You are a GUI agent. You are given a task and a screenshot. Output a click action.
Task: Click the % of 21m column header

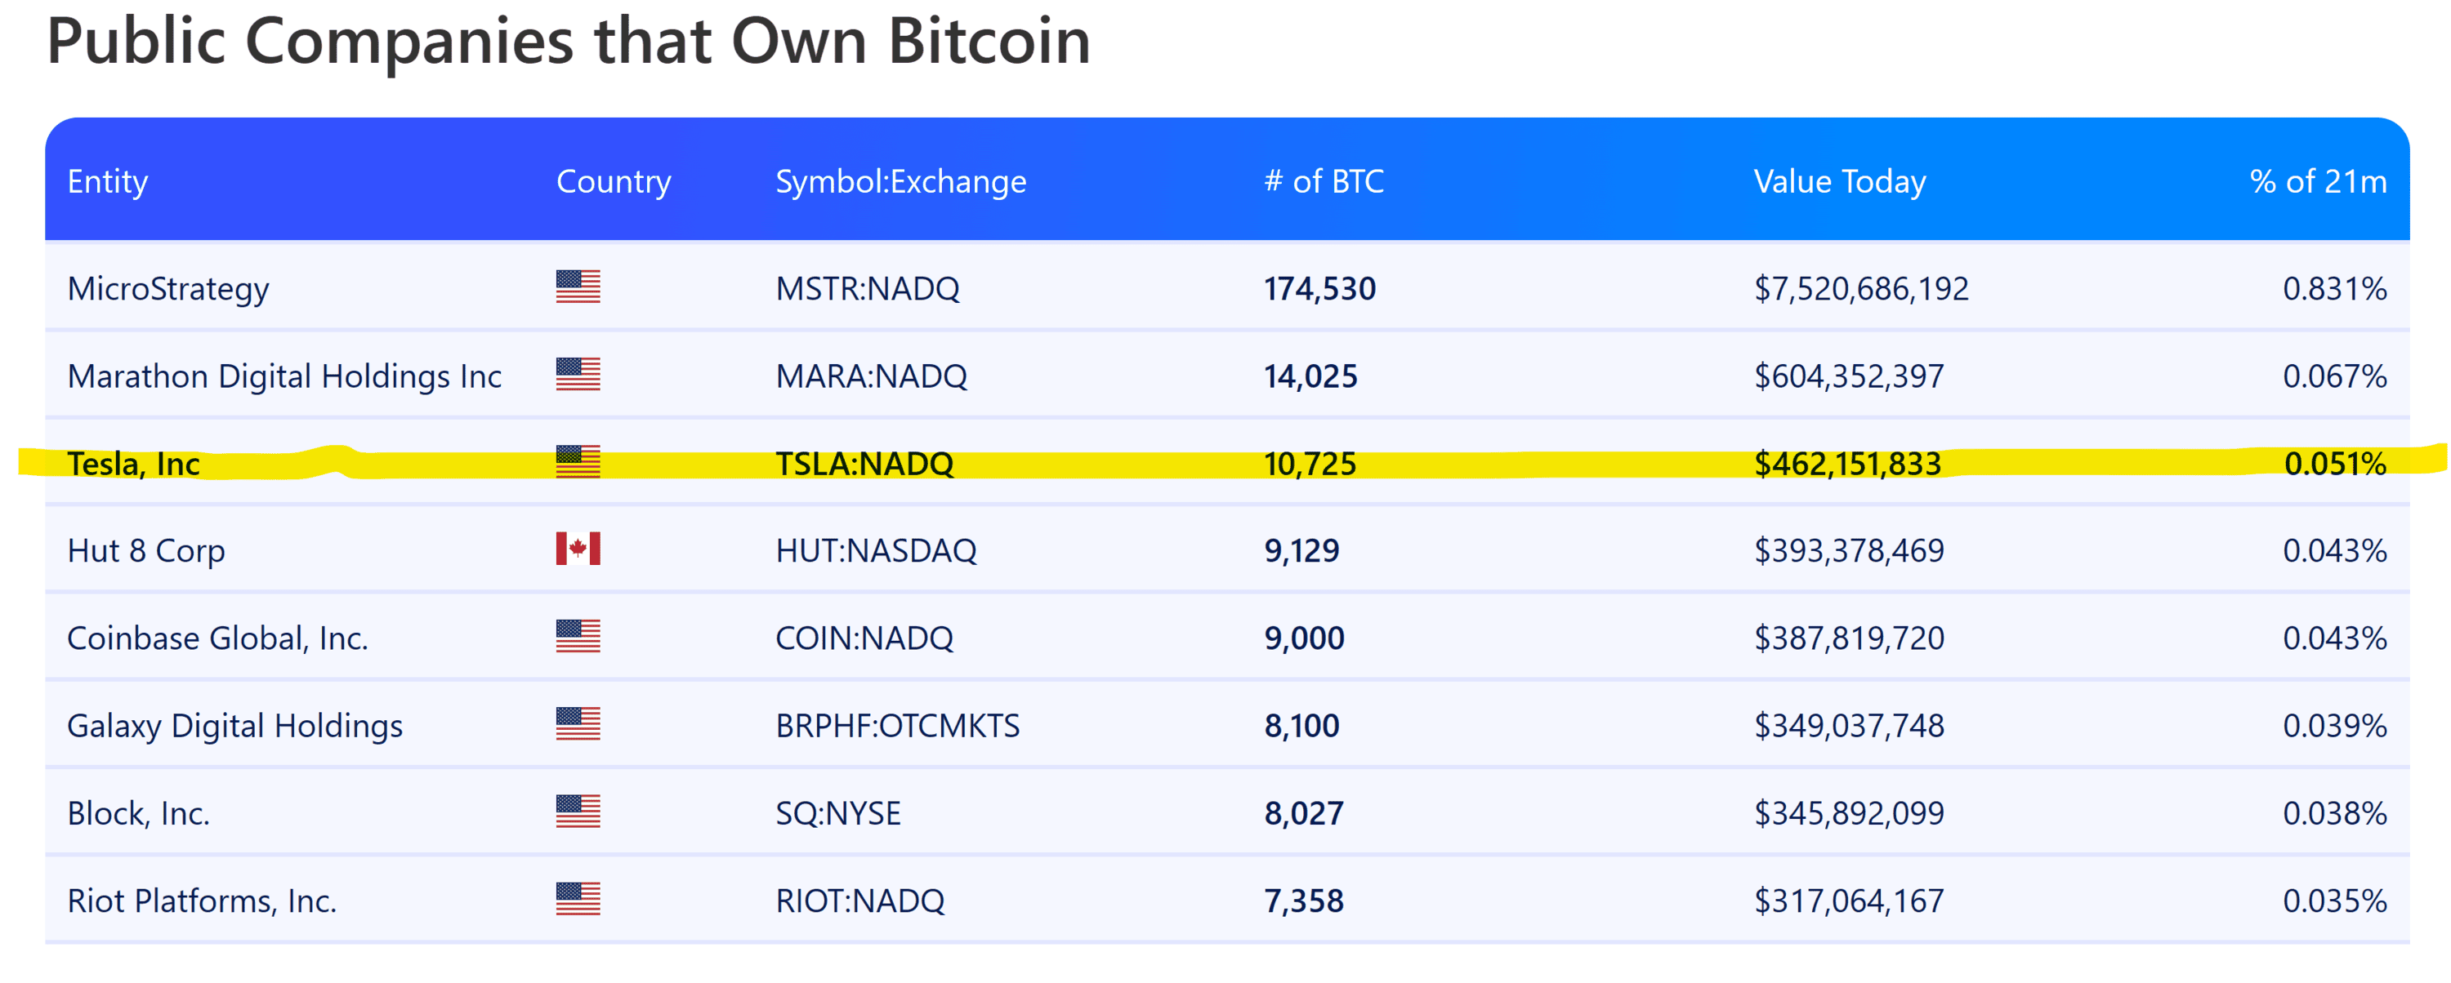click(x=2317, y=180)
